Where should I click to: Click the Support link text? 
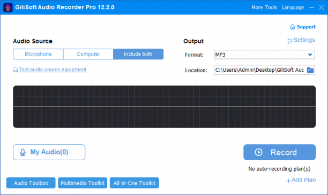(x=306, y=27)
